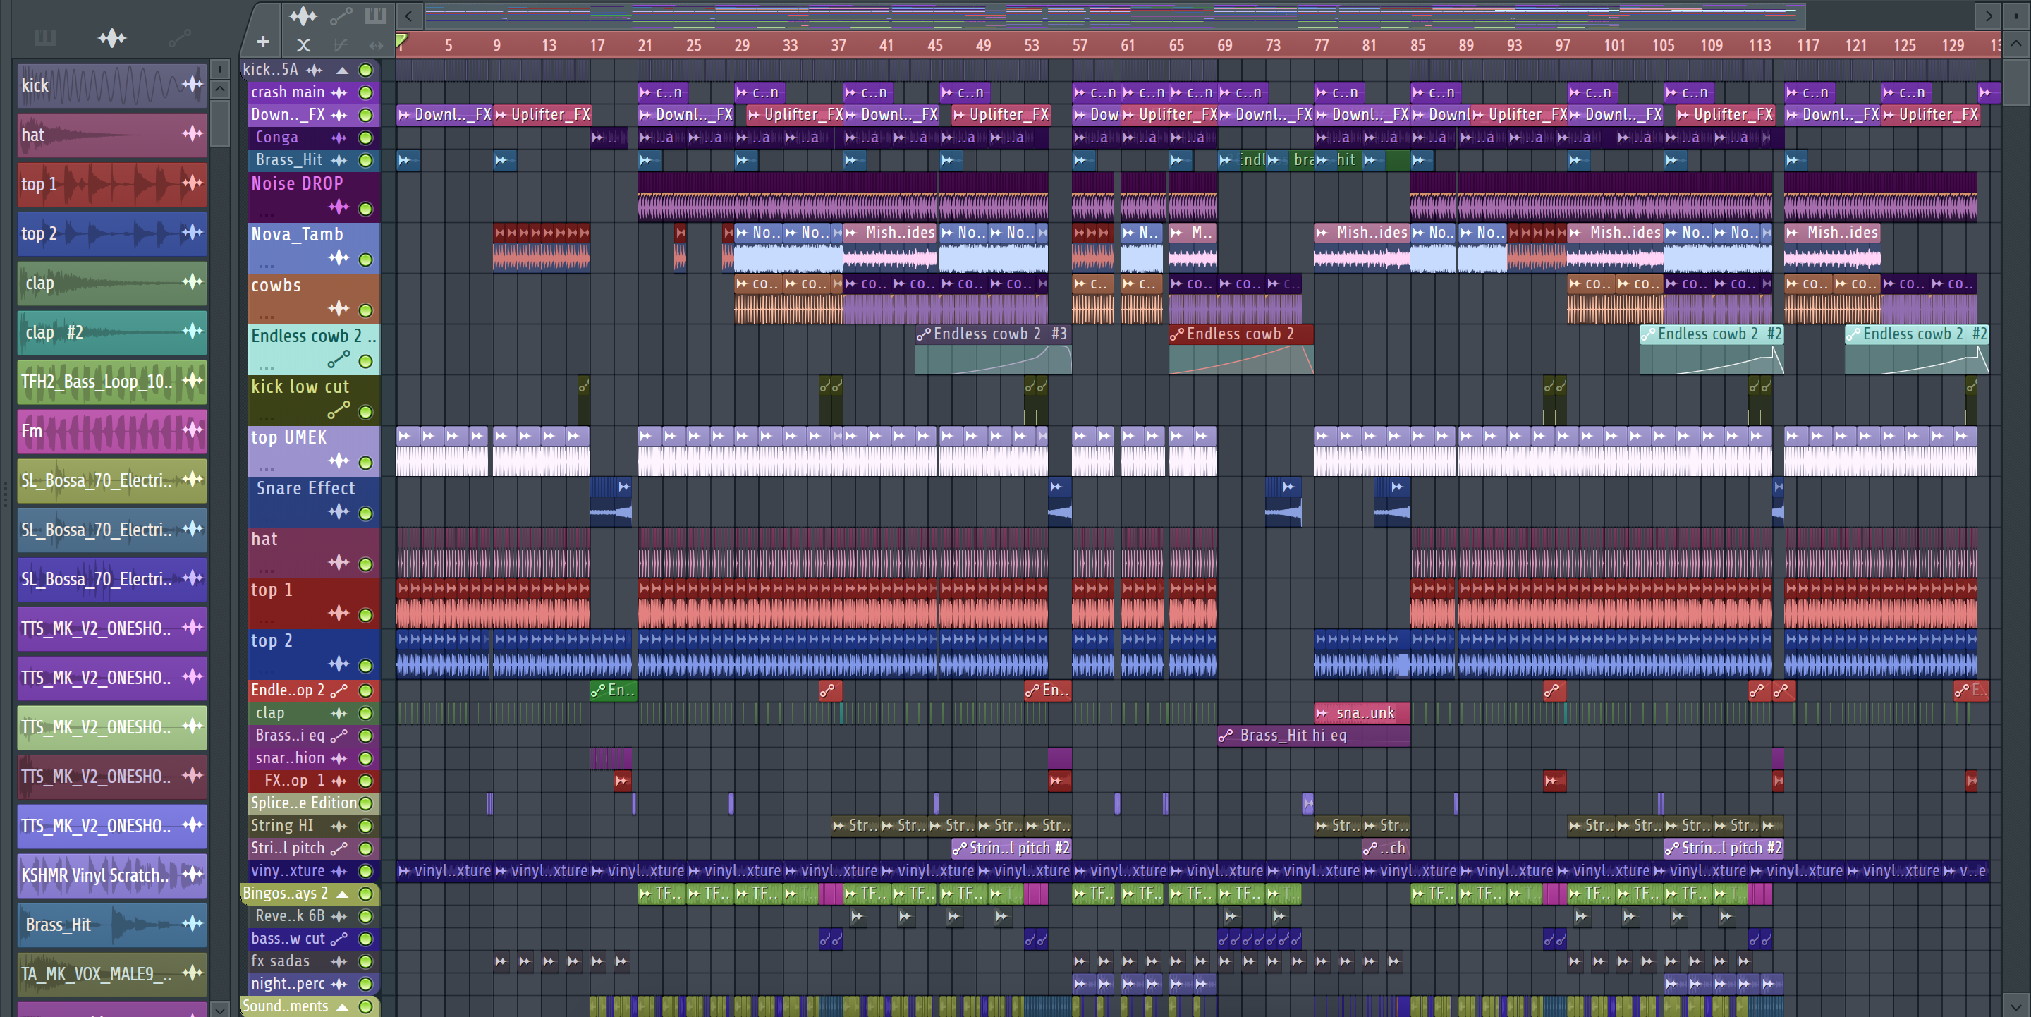This screenshot has width=2031, height=1017.
Task: Click the String HI track audio icon
Action: click(x=339, y=825)
